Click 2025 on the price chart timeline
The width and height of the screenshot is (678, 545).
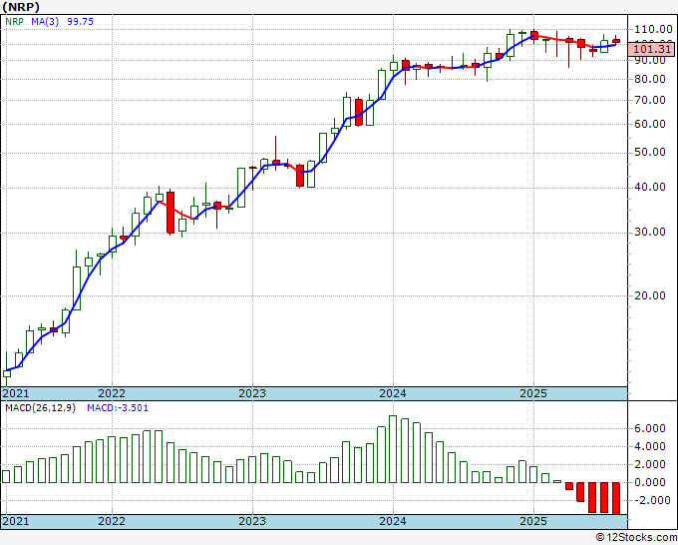[533, 393]
